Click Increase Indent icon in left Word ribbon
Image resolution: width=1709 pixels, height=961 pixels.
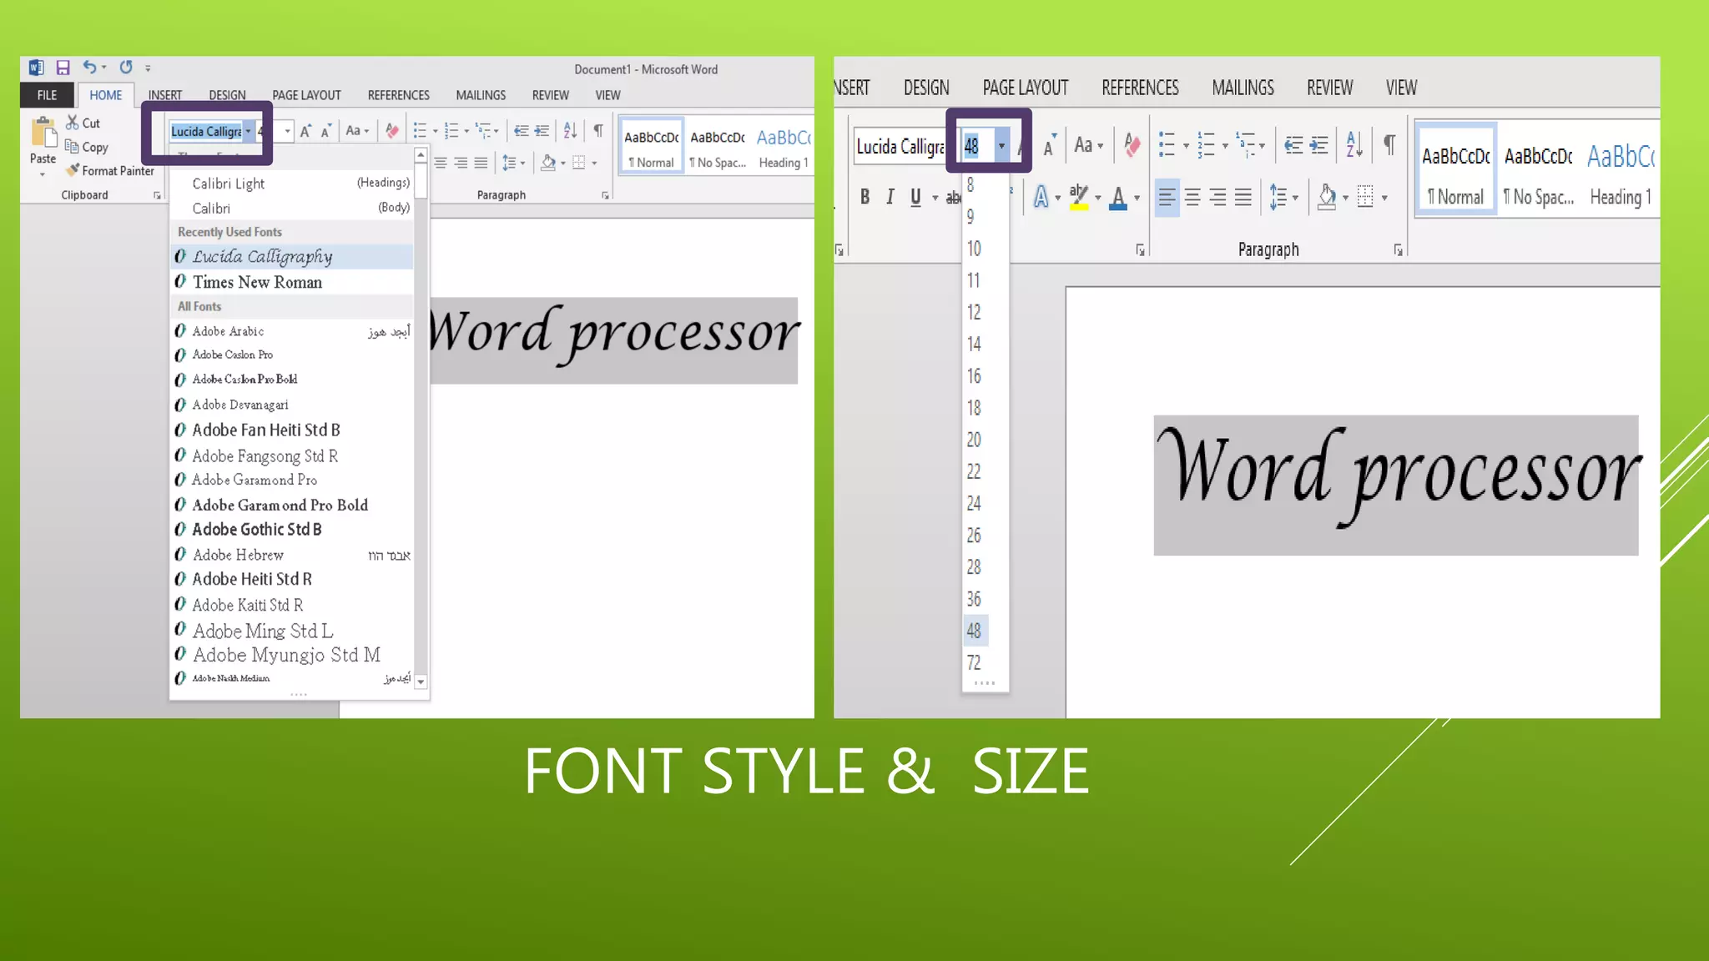542,130
